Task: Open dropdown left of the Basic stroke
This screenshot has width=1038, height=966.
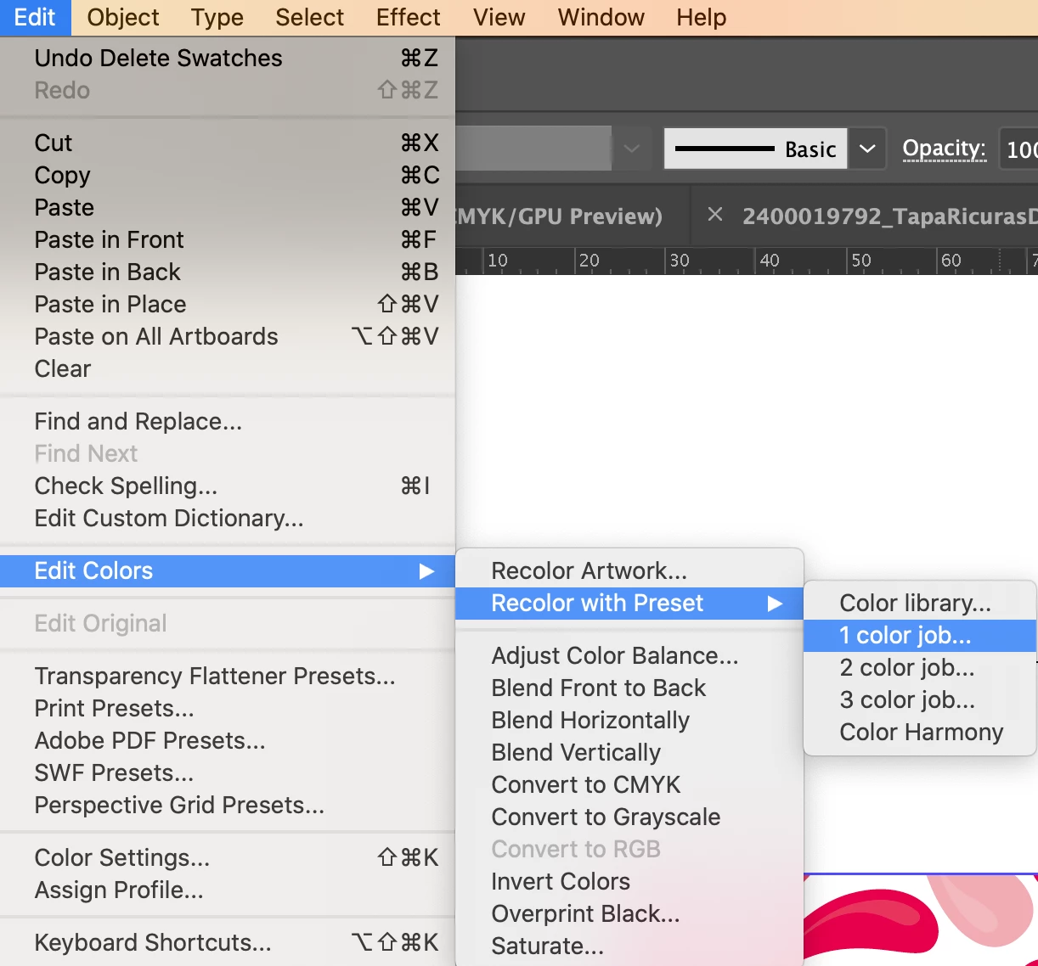Action: click(631, 149)
